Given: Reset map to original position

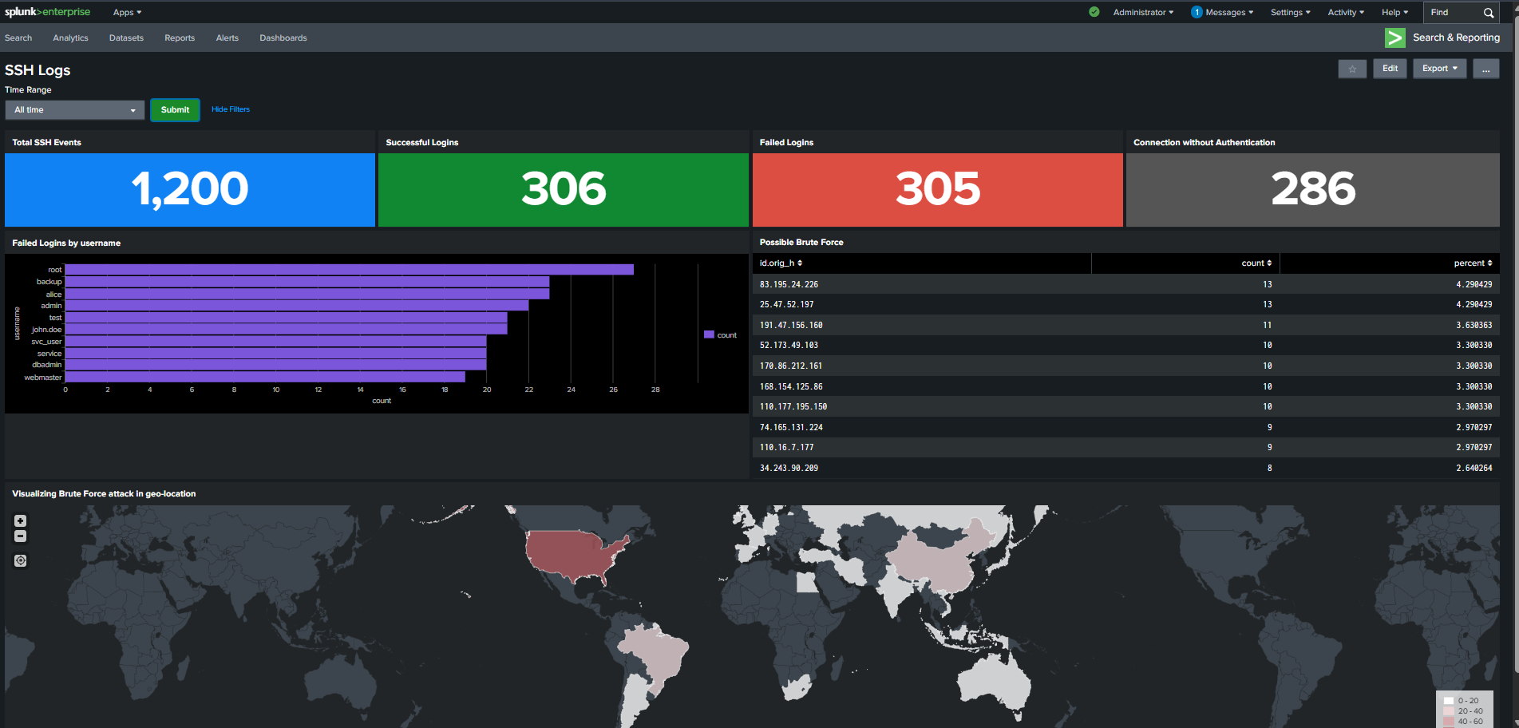Looking at the screenshot, I should [21, 561].
